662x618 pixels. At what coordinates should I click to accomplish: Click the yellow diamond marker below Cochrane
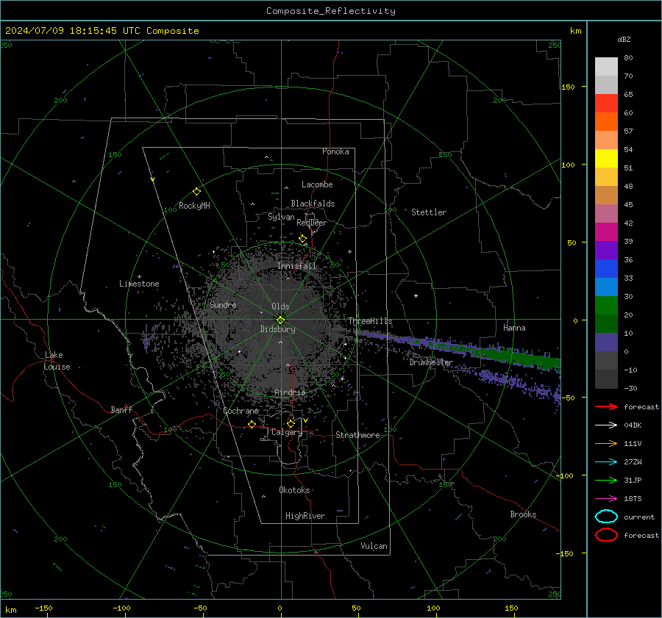pos(252,424)
